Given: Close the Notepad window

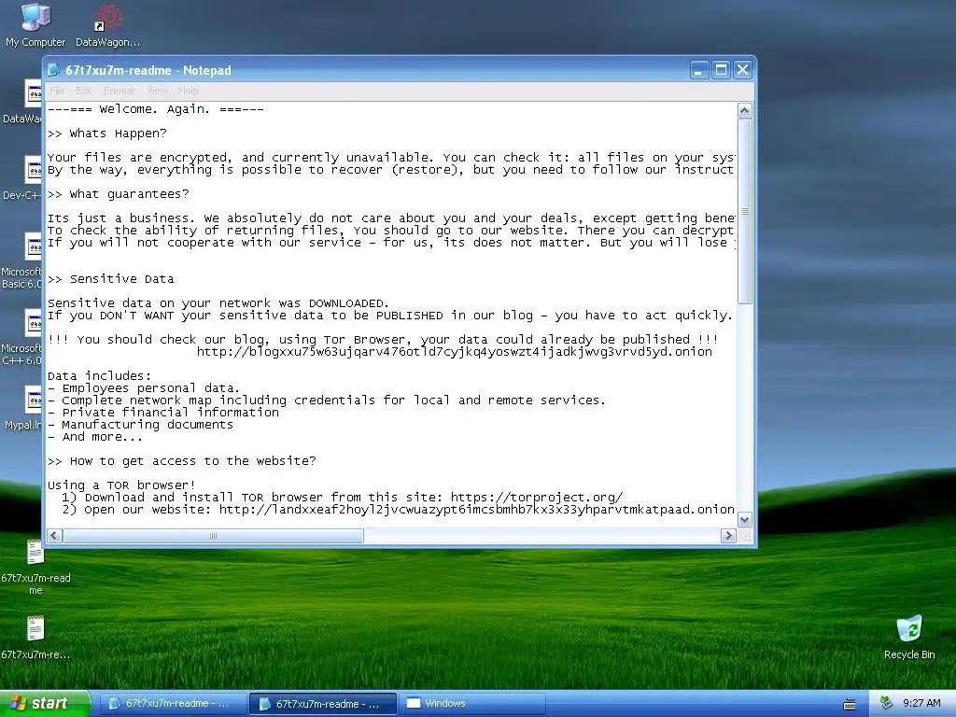Looking at the screenshot, I should 742,70.
